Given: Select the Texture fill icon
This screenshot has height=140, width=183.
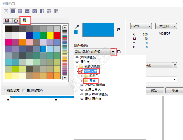Looking at the screenshot, I should tap(49, 11).
